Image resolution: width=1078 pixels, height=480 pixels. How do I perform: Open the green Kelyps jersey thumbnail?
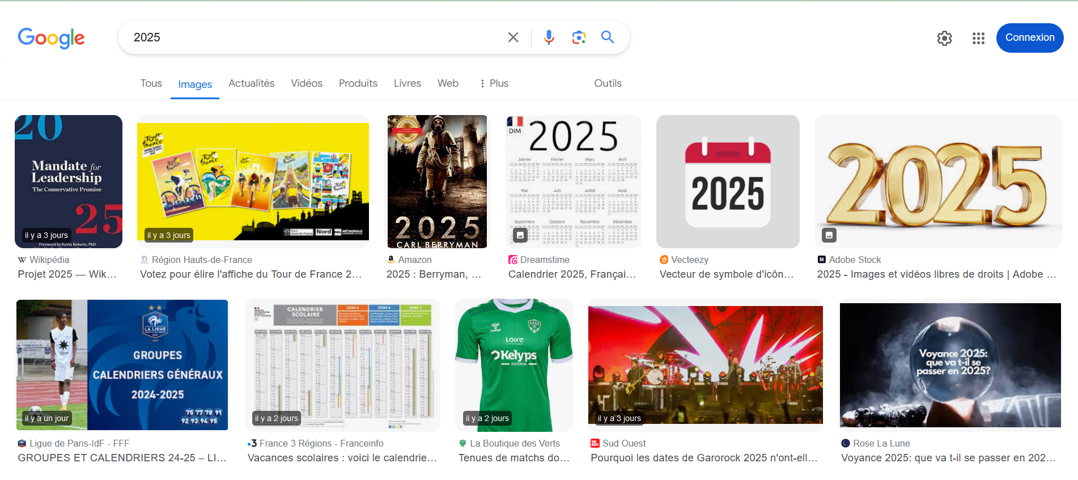(x=514, y=365)
